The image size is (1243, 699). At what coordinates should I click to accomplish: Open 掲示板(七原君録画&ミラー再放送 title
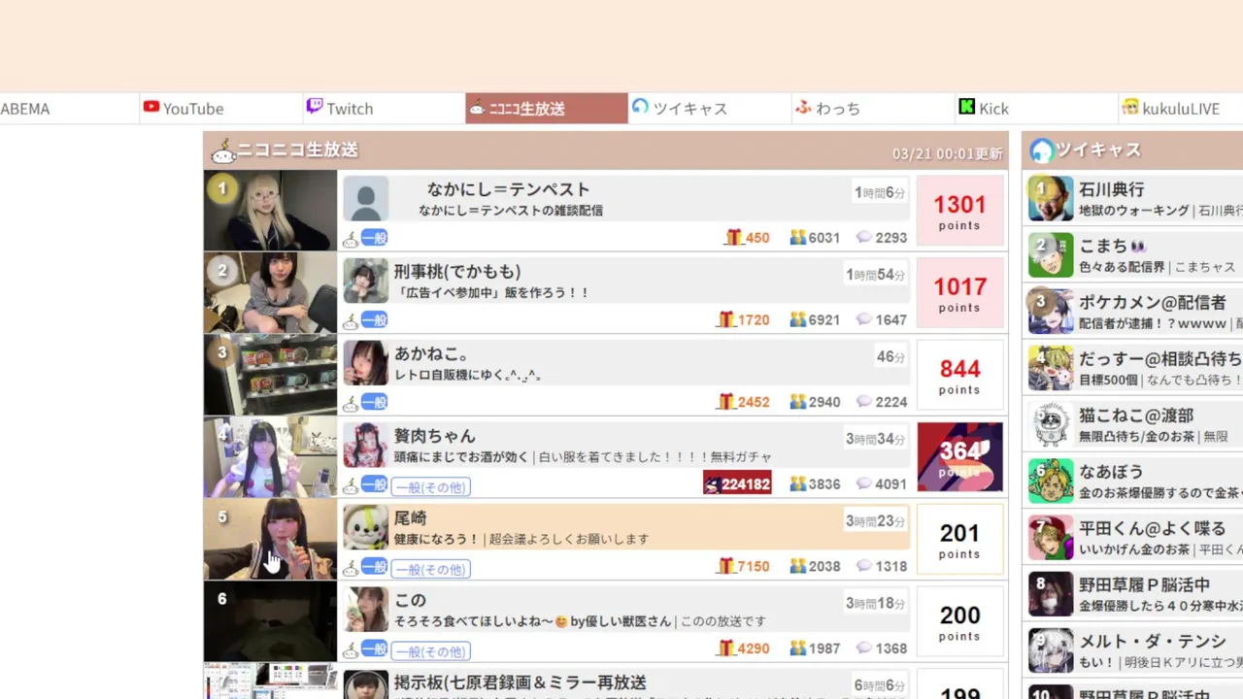[521, 682]
